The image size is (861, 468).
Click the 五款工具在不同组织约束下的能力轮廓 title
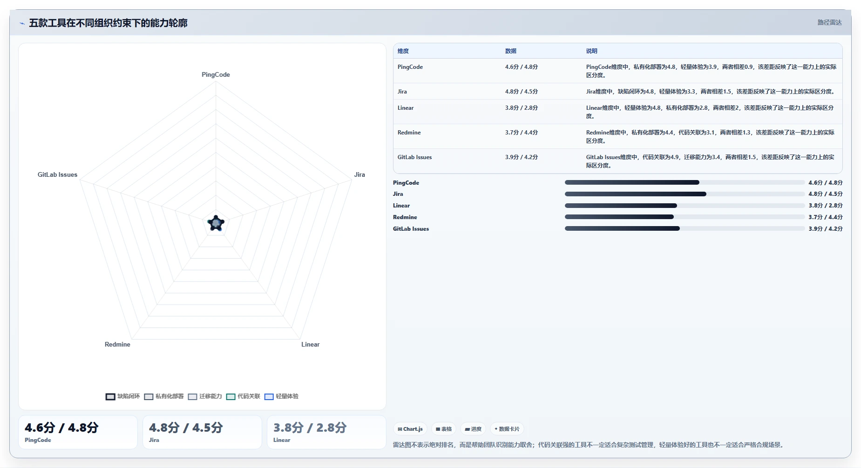tap(108, 23)
